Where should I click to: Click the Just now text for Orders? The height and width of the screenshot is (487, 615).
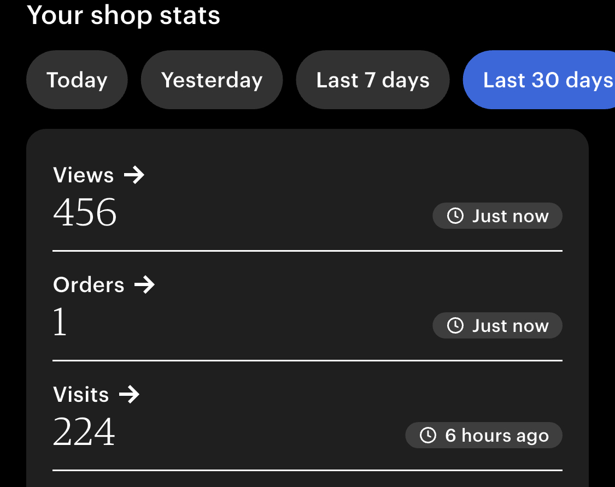point(510,326)
